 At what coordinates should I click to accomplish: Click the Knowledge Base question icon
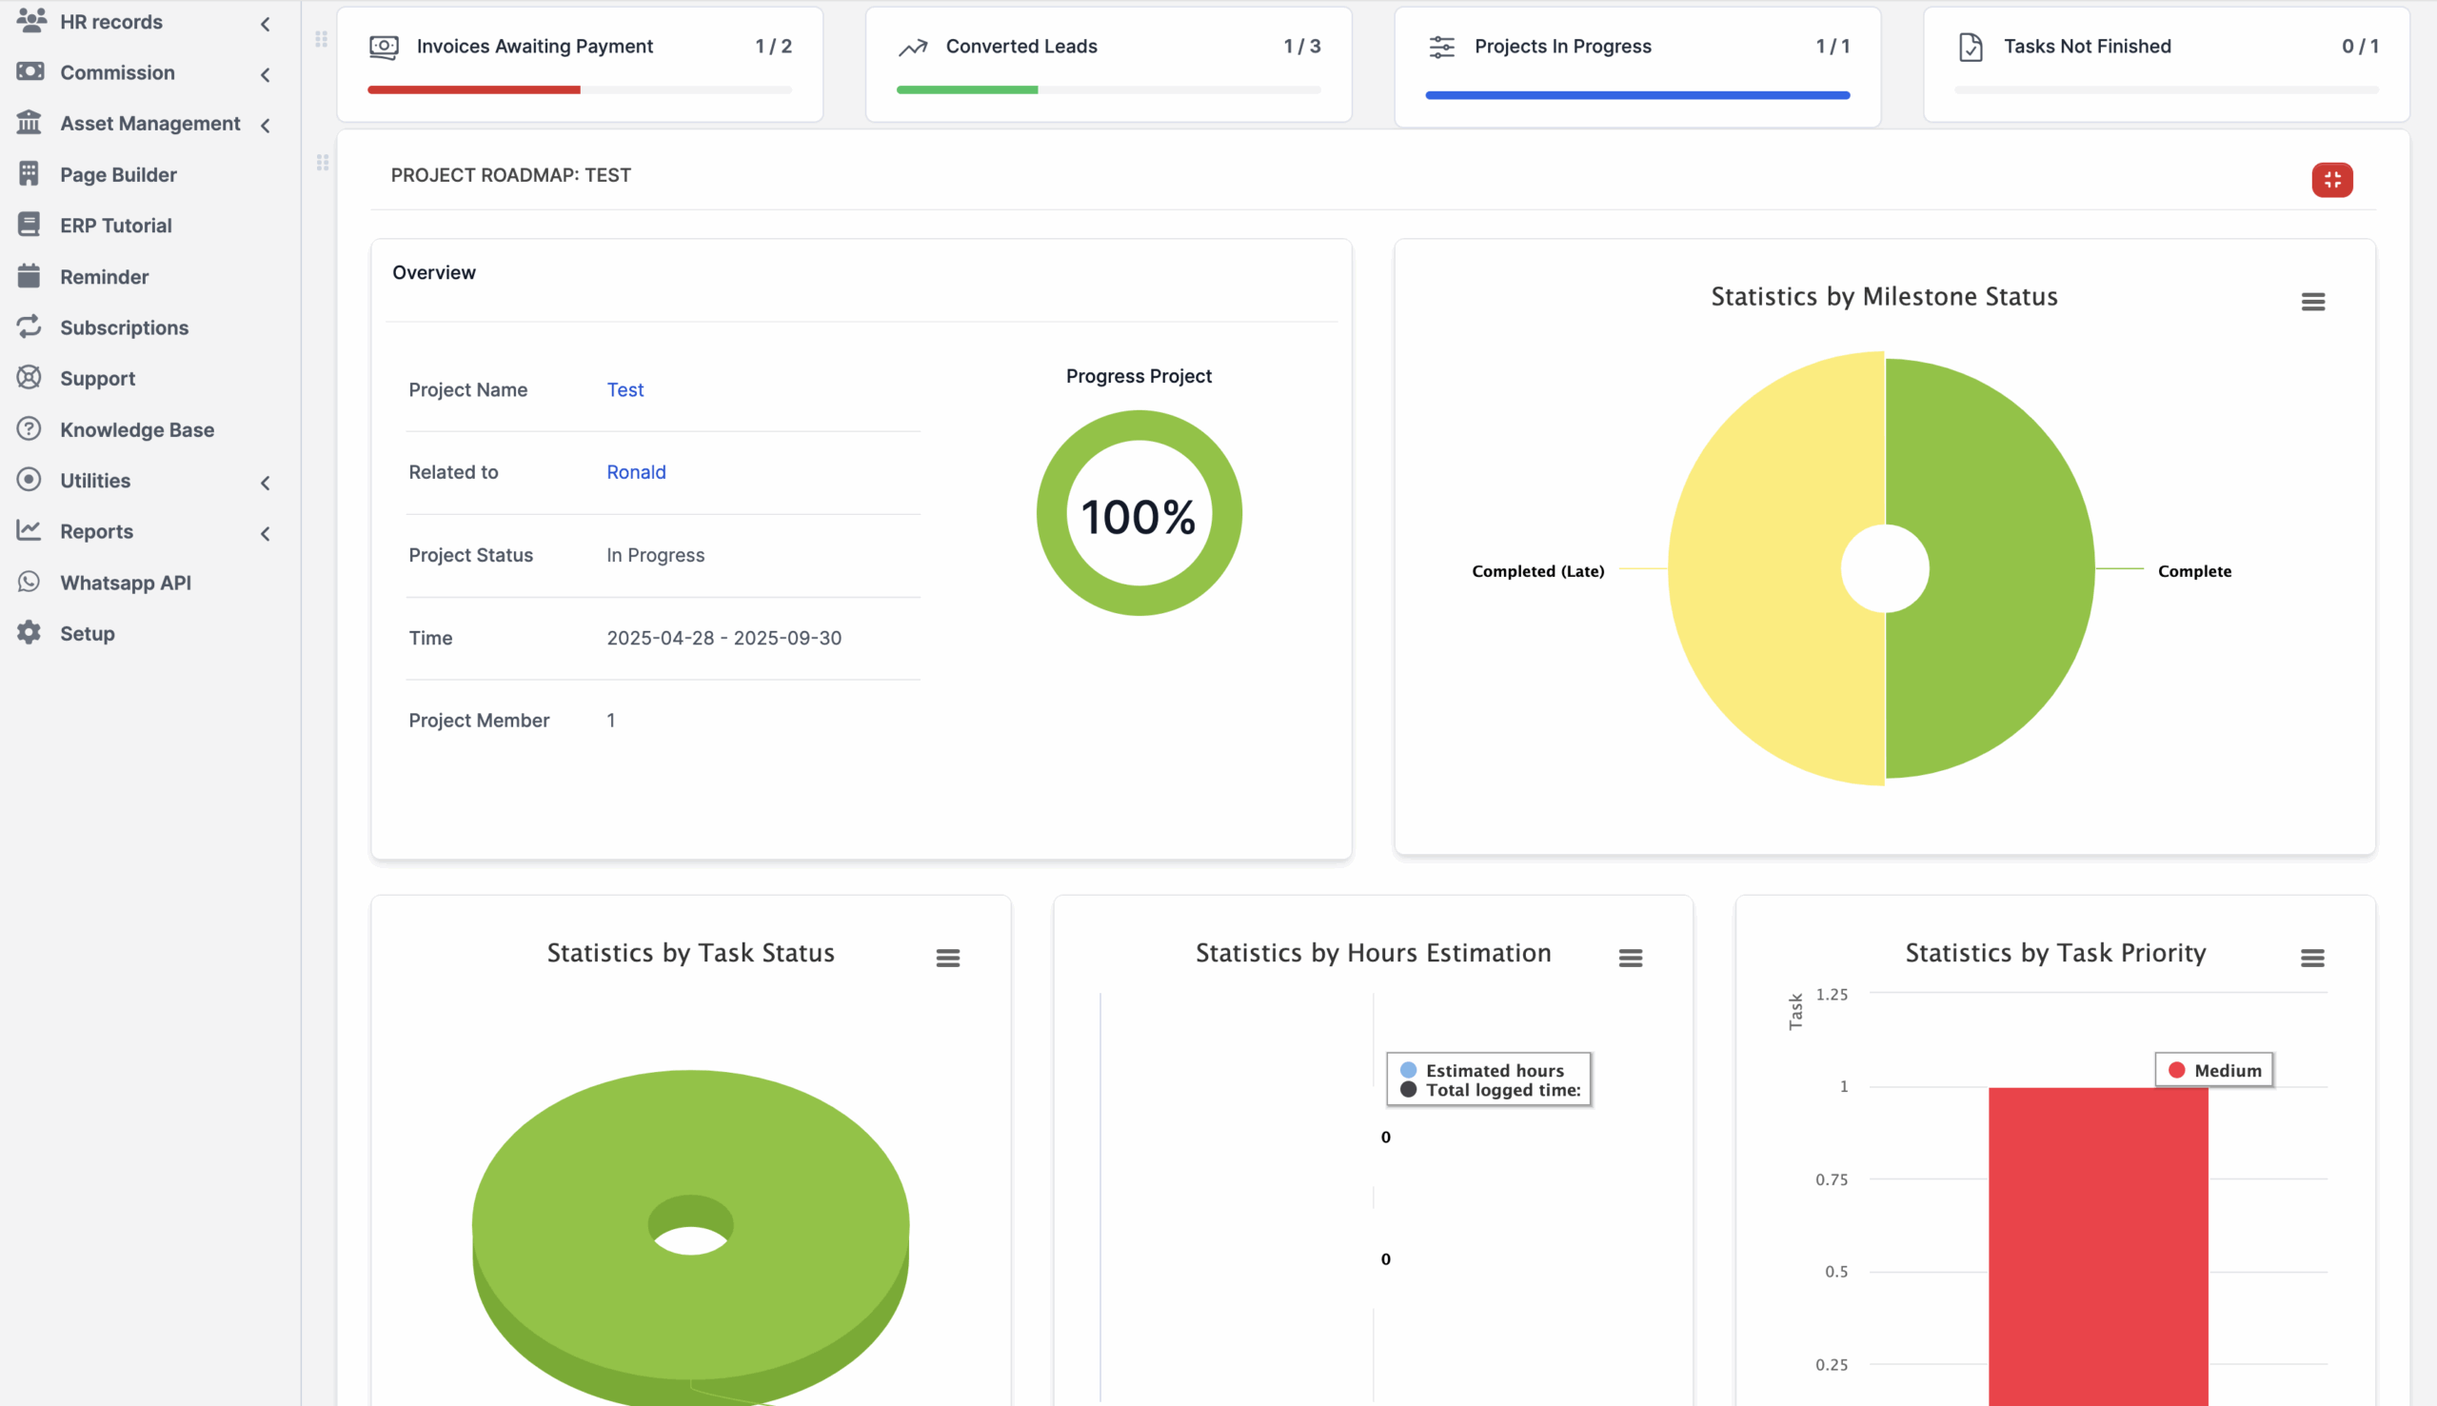29,429
